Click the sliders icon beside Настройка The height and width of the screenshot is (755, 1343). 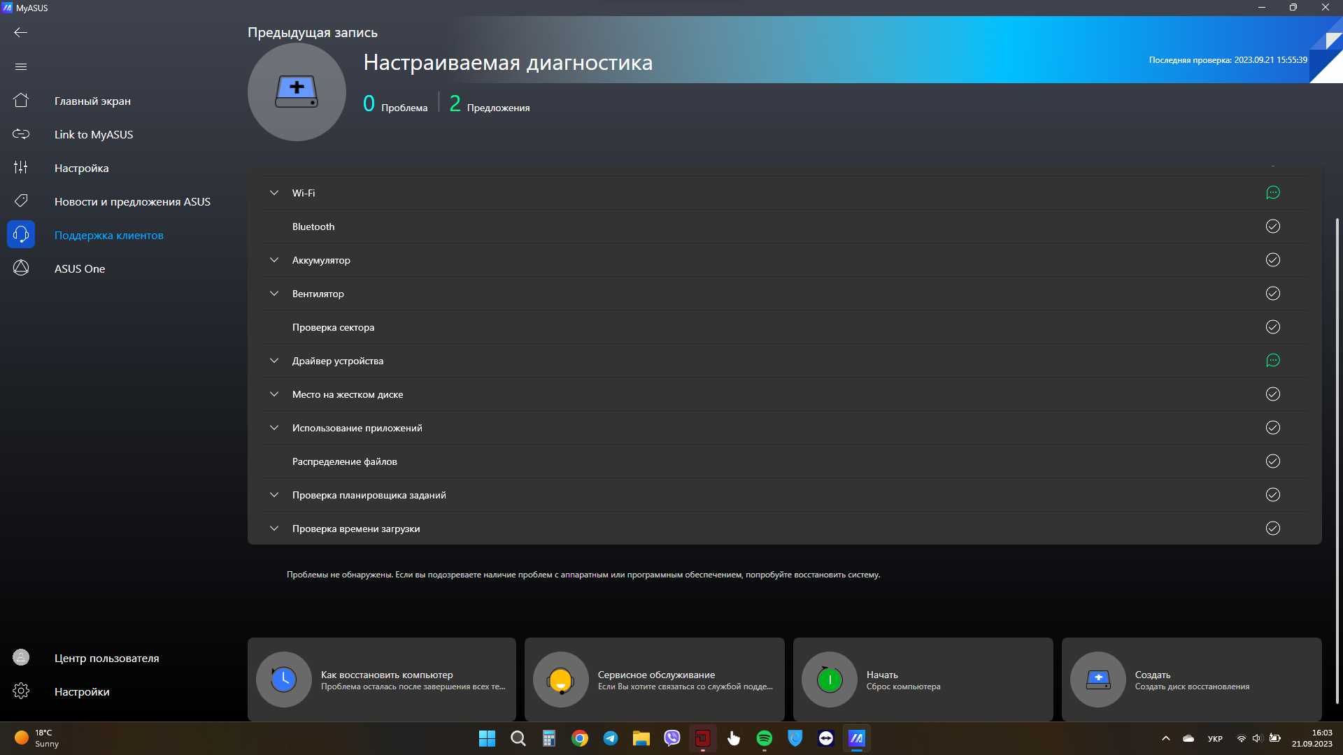tap(21, 168)
